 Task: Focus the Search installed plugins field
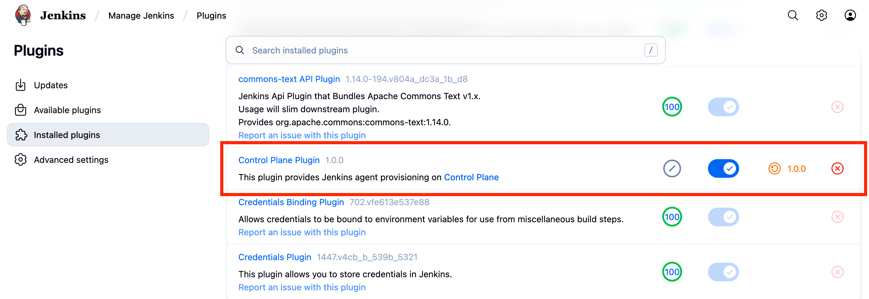pyautogui.click(x=446, y=50)
